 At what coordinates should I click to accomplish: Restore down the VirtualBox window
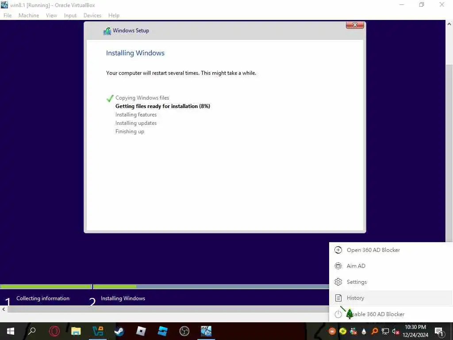[422, 4]
